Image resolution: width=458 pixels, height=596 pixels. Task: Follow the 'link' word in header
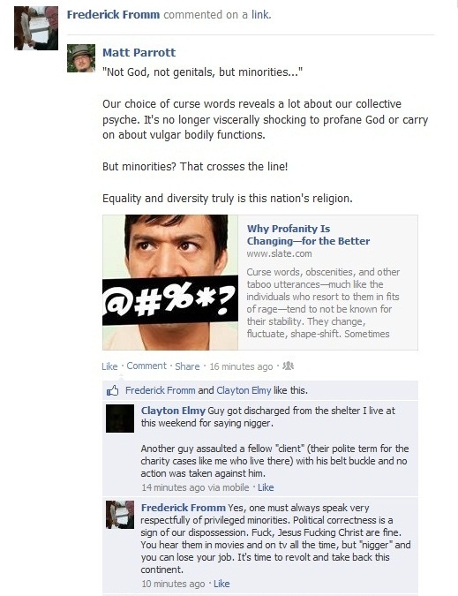(260, 15)
